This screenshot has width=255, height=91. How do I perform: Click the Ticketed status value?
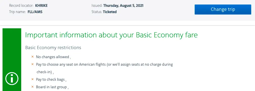point(110,12)
